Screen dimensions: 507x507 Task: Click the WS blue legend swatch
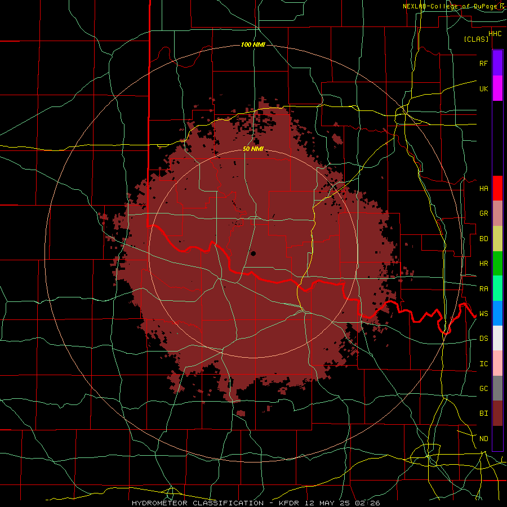click(x=497, y=313)
